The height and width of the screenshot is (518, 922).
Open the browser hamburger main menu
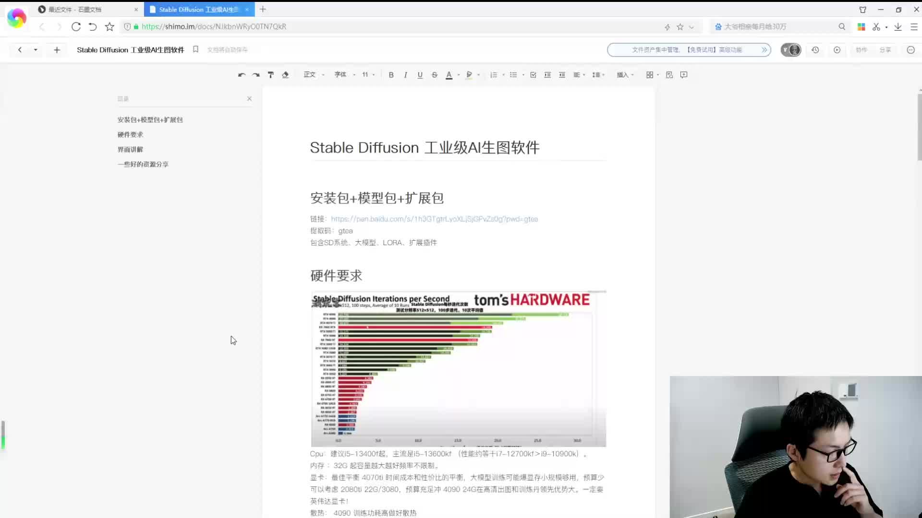914,27
